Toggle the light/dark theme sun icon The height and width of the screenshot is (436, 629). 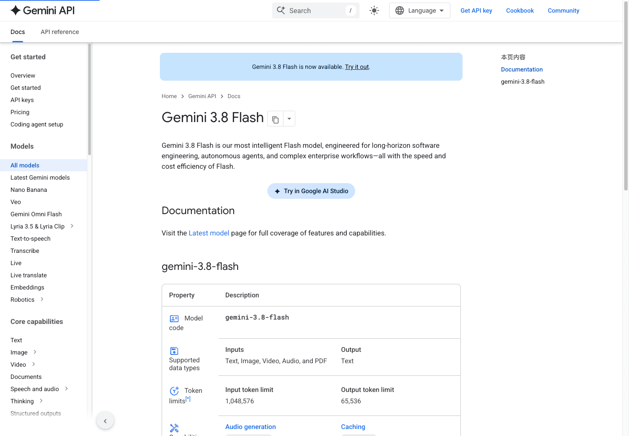[x=374, y=10]
